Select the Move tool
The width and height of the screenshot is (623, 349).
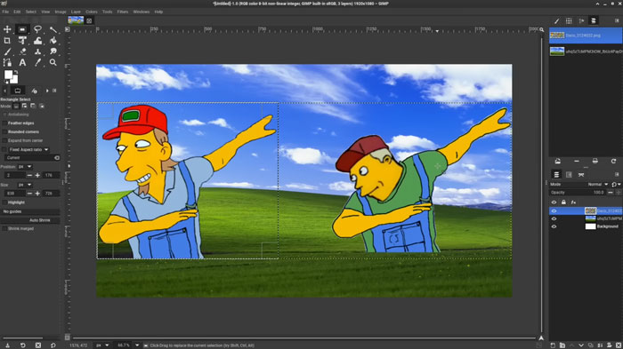(7, 29)
